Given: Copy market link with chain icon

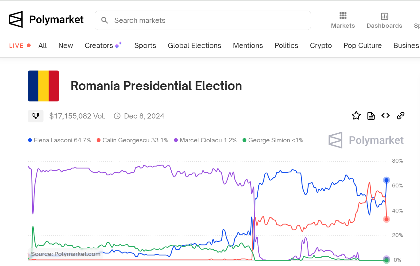Looking at the screenshot, I should pyautogui.click(x=400, y=116).
